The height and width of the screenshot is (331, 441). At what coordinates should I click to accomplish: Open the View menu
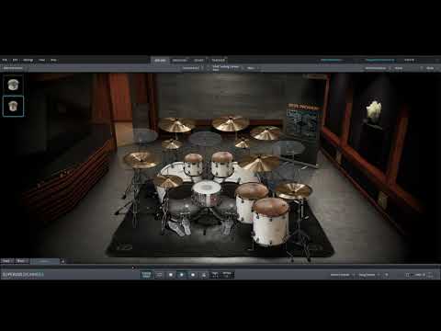coord(41,60)
